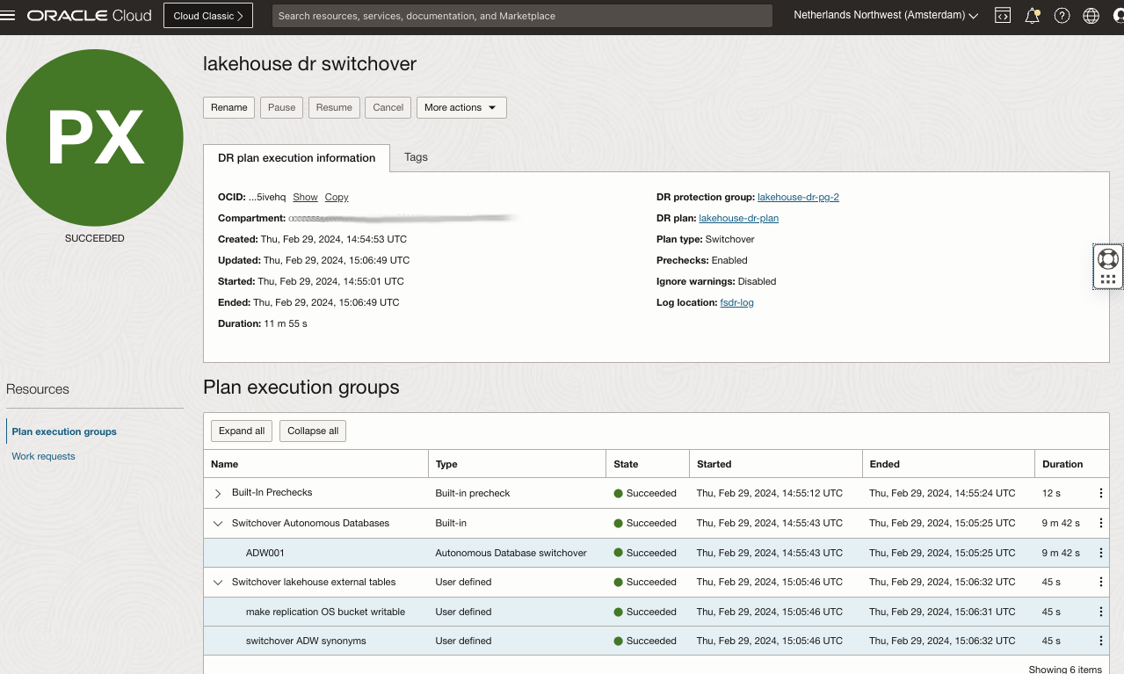
Task: Open Work requests in Resources
Action: (x=43, y=456)
